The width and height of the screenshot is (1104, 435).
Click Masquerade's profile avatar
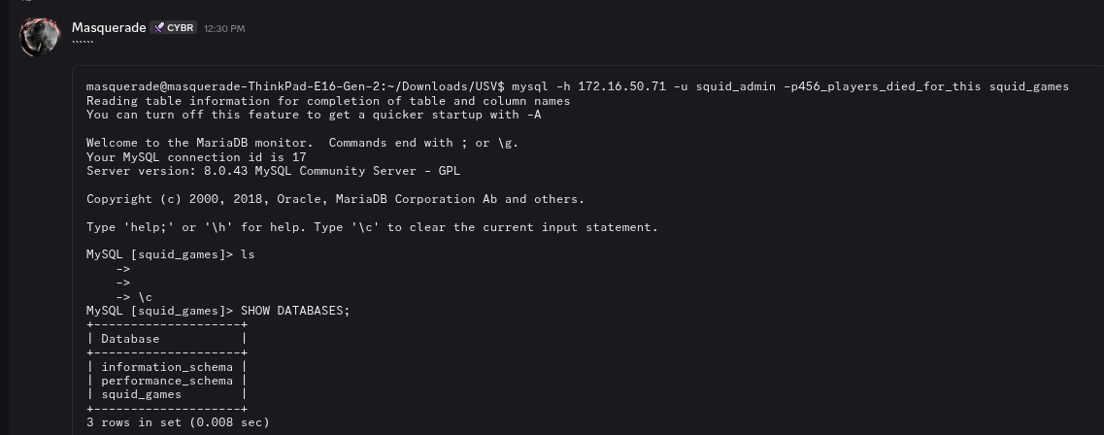pos(40,36)
